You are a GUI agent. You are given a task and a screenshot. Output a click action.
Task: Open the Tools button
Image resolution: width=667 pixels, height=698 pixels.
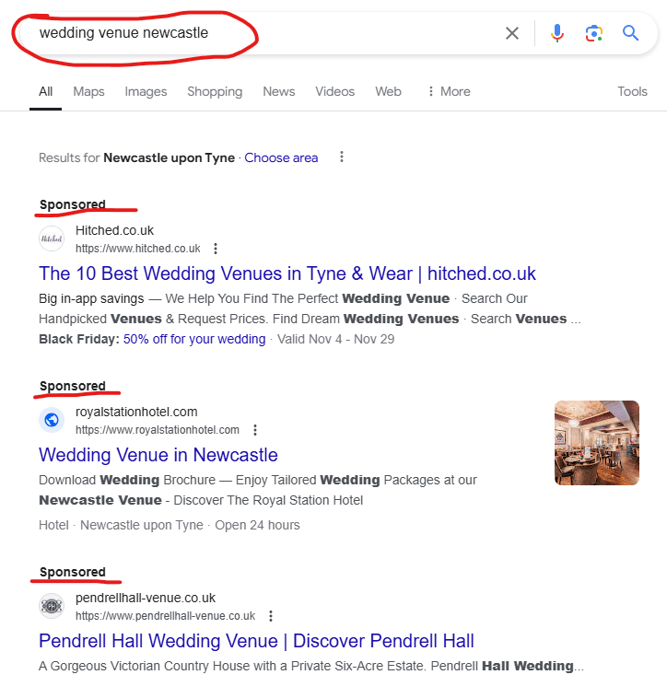point(632,91)
